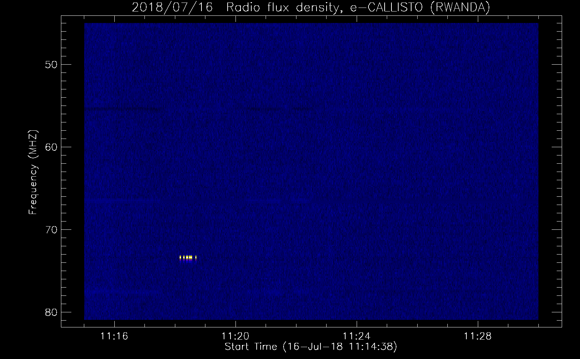This screenshot has height=359, width=580.
Task: Click the "Start Time (16-Jul-18 11:14:38)" label
Action: [x=311, y=347]
